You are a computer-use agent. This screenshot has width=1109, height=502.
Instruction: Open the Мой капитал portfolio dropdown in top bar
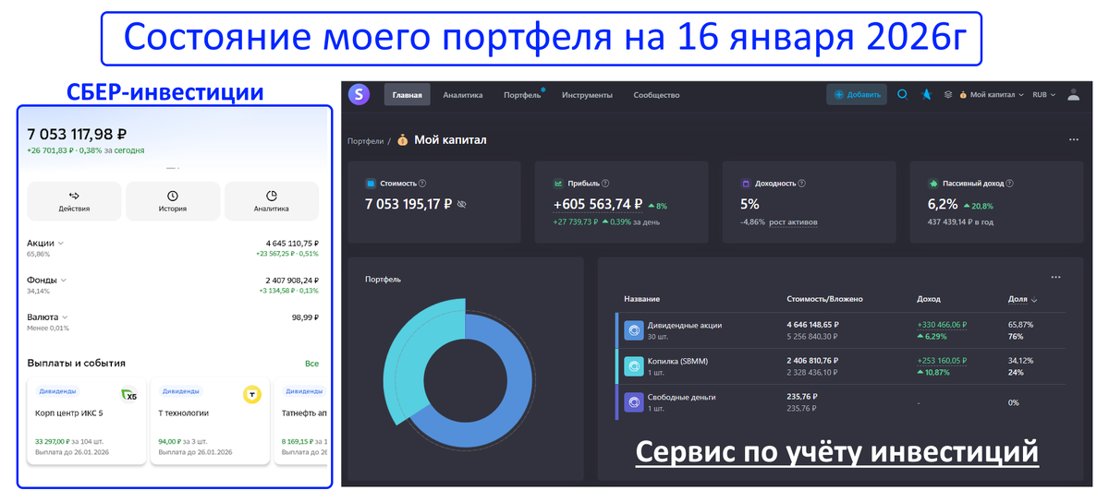[992, 94]
